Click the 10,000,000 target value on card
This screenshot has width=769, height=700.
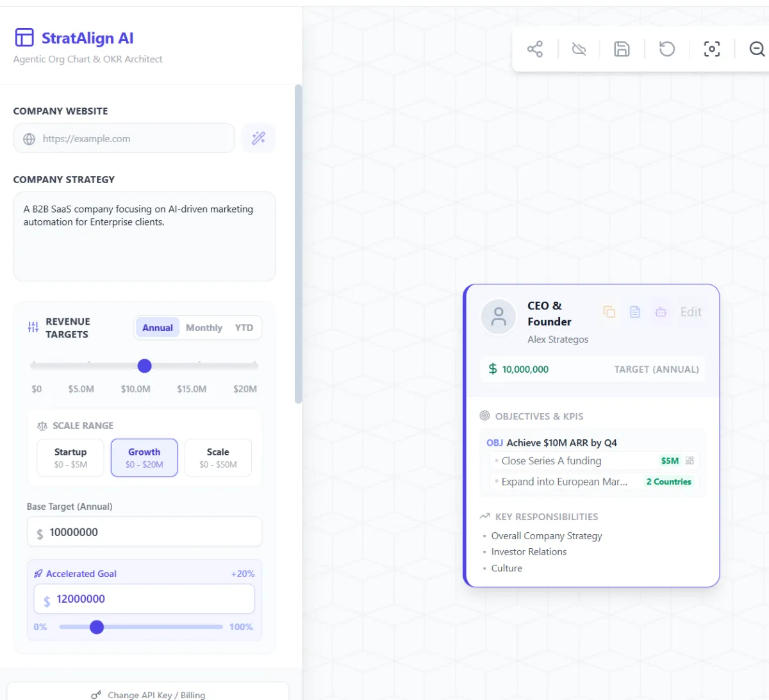pos(525,369)
